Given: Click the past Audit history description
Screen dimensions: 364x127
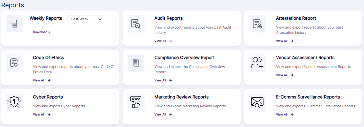Looking at the screenshot, I should (193, 30).
